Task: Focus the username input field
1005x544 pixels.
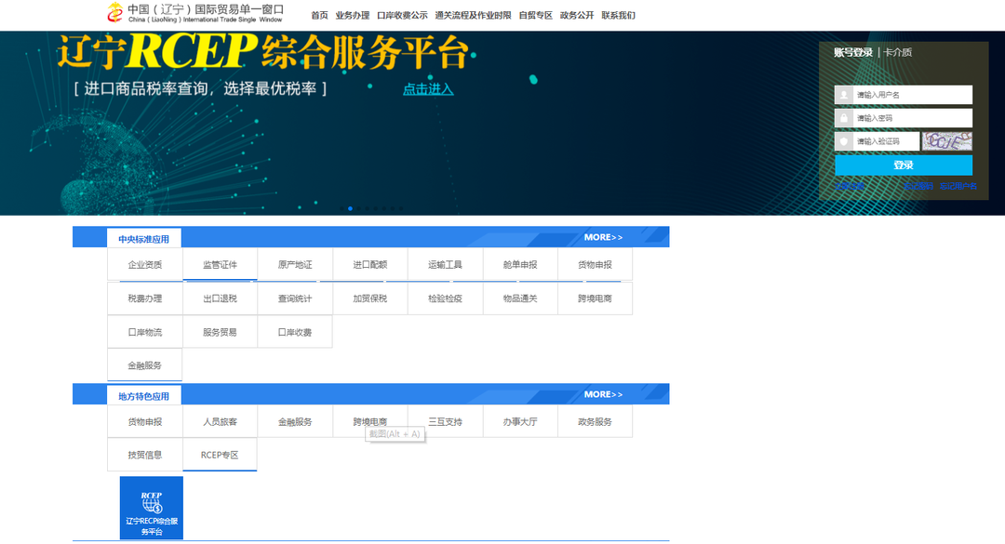Action: point(913,95)
